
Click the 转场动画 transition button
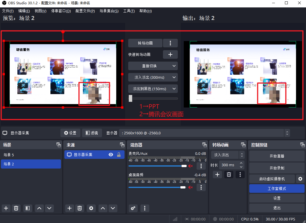[x=145, y=43]
